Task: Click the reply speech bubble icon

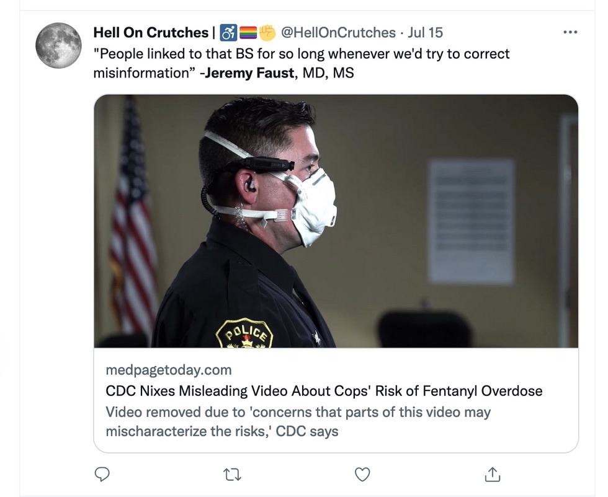Action: pos(102,475)
